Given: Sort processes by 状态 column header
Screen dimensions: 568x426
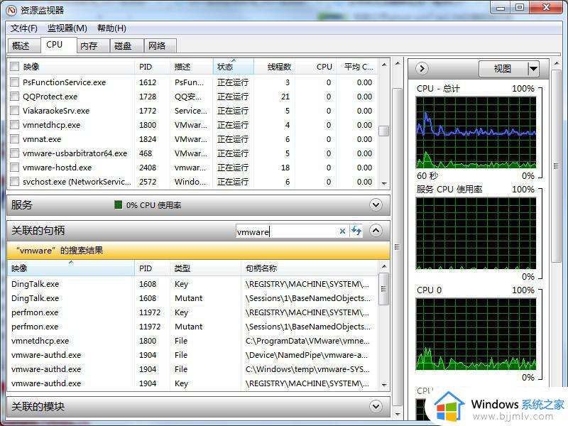Looking at the screenshot, I should pyautogui.click(x=234, y=67).
